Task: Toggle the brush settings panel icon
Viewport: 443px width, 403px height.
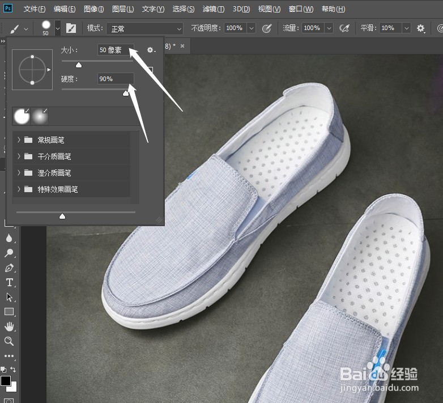Action: pos(71,28)
